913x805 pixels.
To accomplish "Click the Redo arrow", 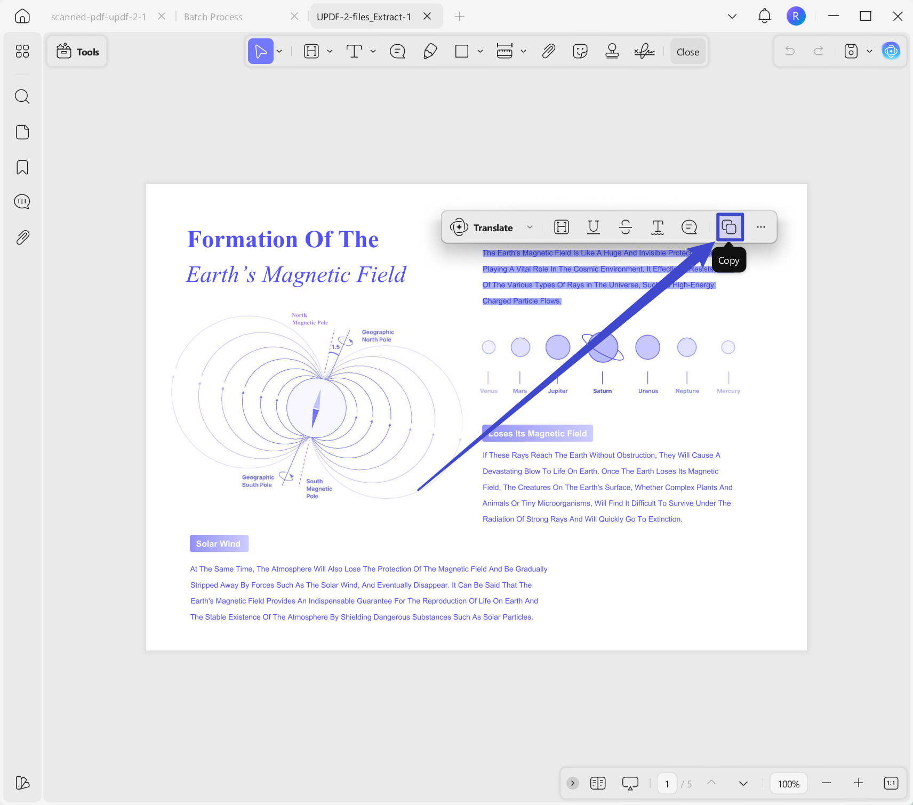I will coord(818,51).
